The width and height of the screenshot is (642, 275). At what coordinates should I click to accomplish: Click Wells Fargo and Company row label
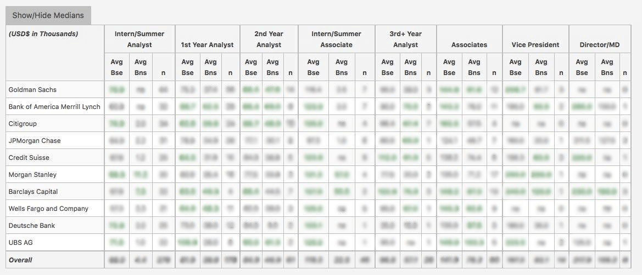point(48,208)
